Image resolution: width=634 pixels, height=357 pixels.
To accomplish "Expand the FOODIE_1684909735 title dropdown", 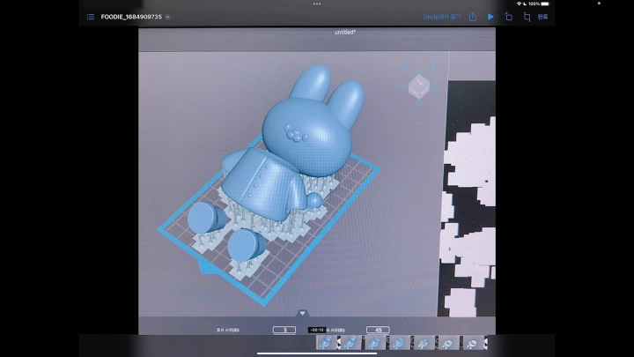I will coord(167,17).
